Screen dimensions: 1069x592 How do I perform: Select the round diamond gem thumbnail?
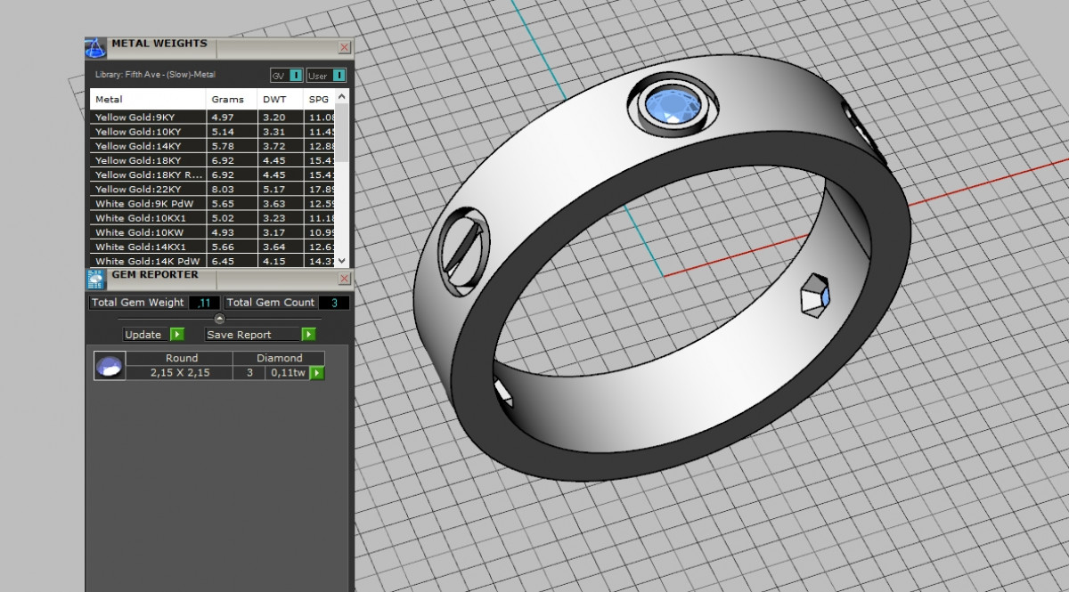click(x=110, y=367)
